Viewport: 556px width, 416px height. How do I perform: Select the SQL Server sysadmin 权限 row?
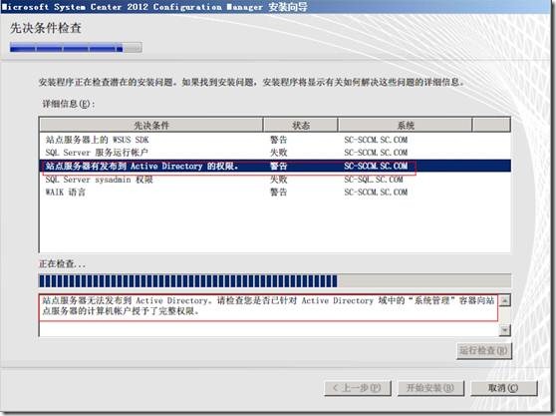275,180
